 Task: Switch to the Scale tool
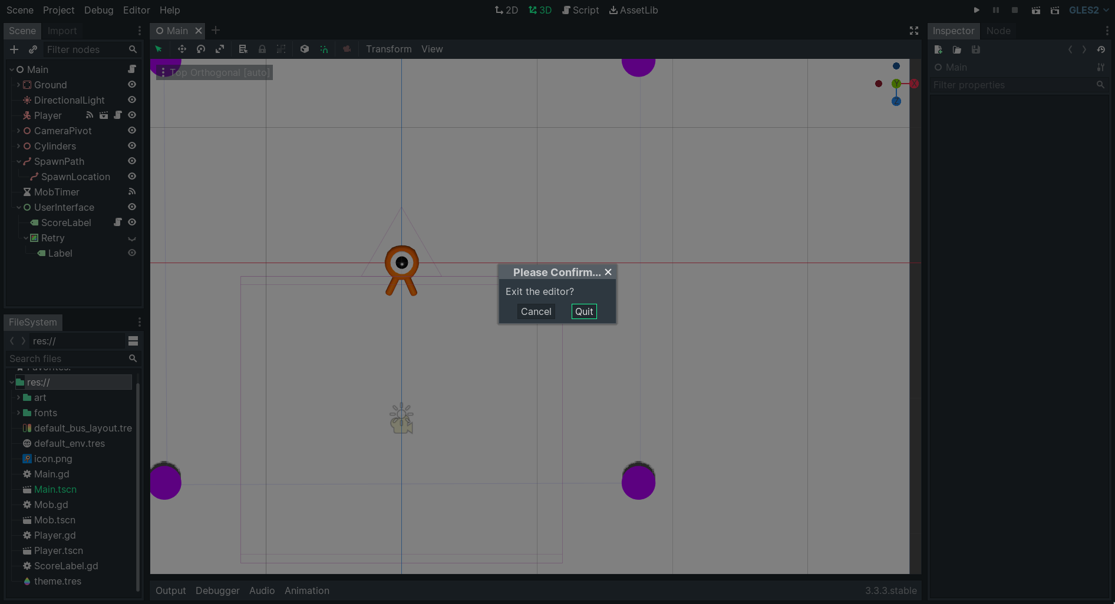(x=220, y=49)
